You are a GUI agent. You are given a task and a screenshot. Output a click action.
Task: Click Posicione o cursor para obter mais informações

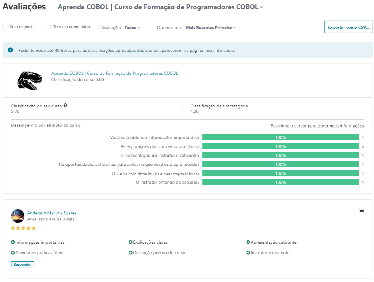[317, 126]
